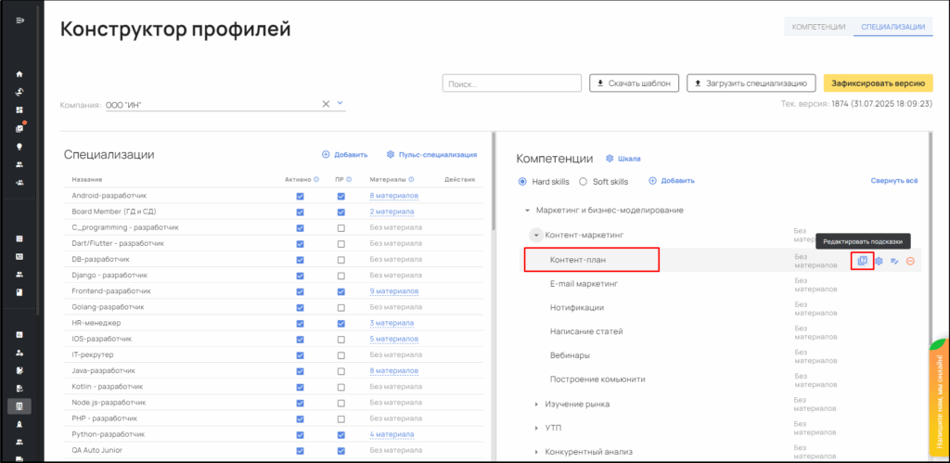Uncheck Активно for Android-разработчик
The image size is (950, 463).
pos(299,196)
